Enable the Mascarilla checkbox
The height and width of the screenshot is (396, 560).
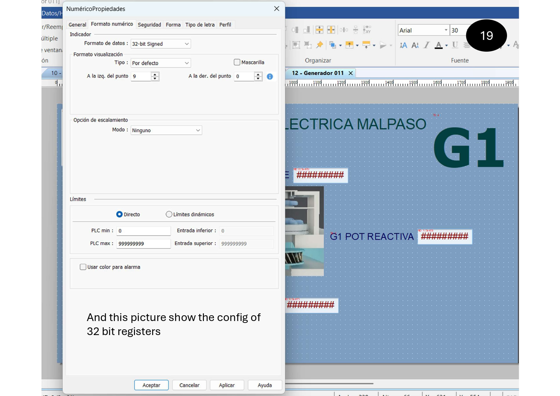237,62
